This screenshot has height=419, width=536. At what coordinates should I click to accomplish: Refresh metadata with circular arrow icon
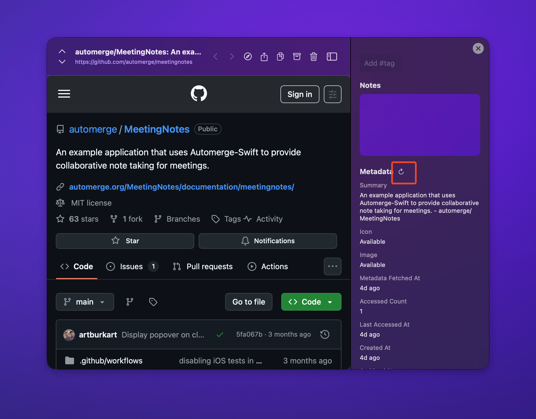point(401,172)
